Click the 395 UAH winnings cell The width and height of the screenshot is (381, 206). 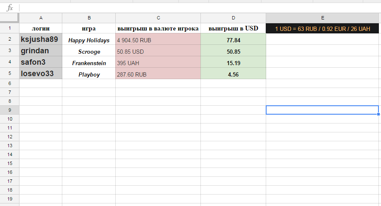pyautogui.click(x=158, y=63)
